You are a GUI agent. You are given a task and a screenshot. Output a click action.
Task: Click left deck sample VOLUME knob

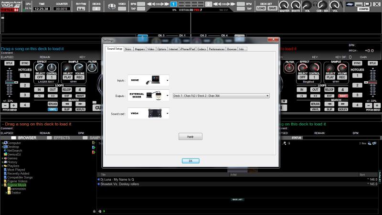79,68
